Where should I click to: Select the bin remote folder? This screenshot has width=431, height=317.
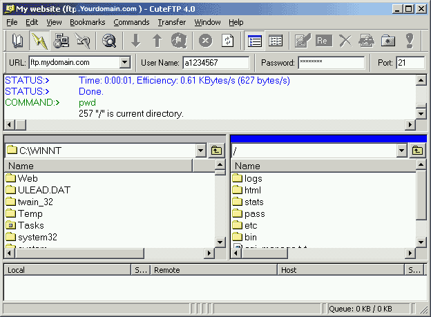click(245, 237)
